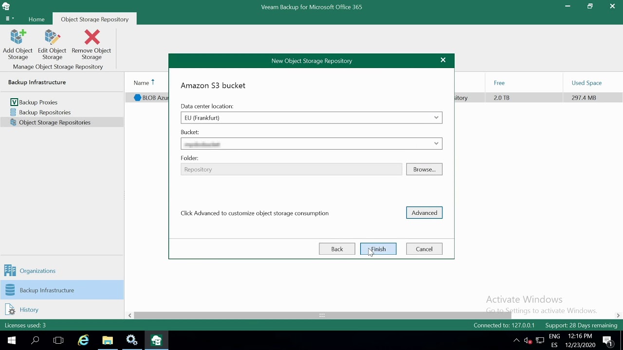Image resolution: width=623 pixels, height=350 pixels.
Task: Open Windows search from taskbar
Action: click(35, 340)
